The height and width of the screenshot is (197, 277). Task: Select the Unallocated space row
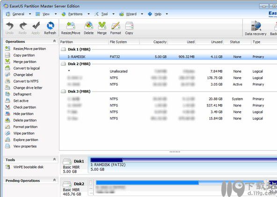pyautogui.click(x=168, y=71)
